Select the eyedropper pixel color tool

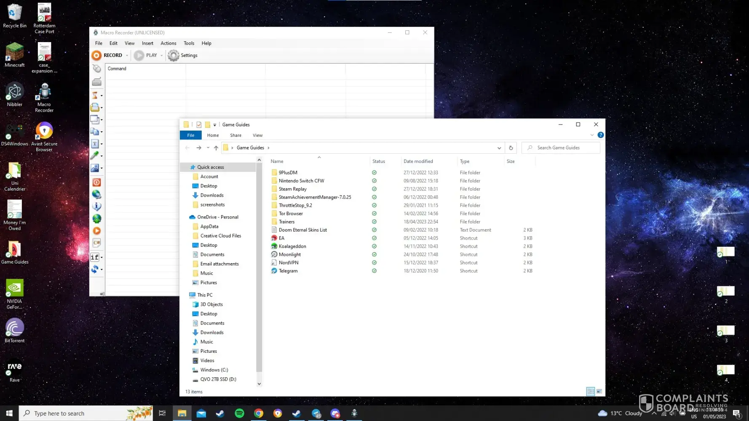coord(95,155)
